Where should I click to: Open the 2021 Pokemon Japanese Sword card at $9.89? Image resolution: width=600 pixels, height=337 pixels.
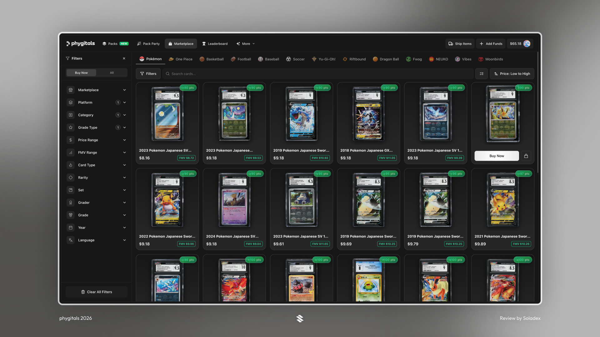point(503,209)
